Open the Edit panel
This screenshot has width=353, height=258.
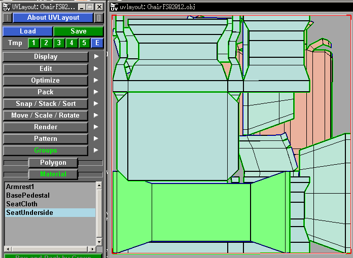tap(46, 68)
